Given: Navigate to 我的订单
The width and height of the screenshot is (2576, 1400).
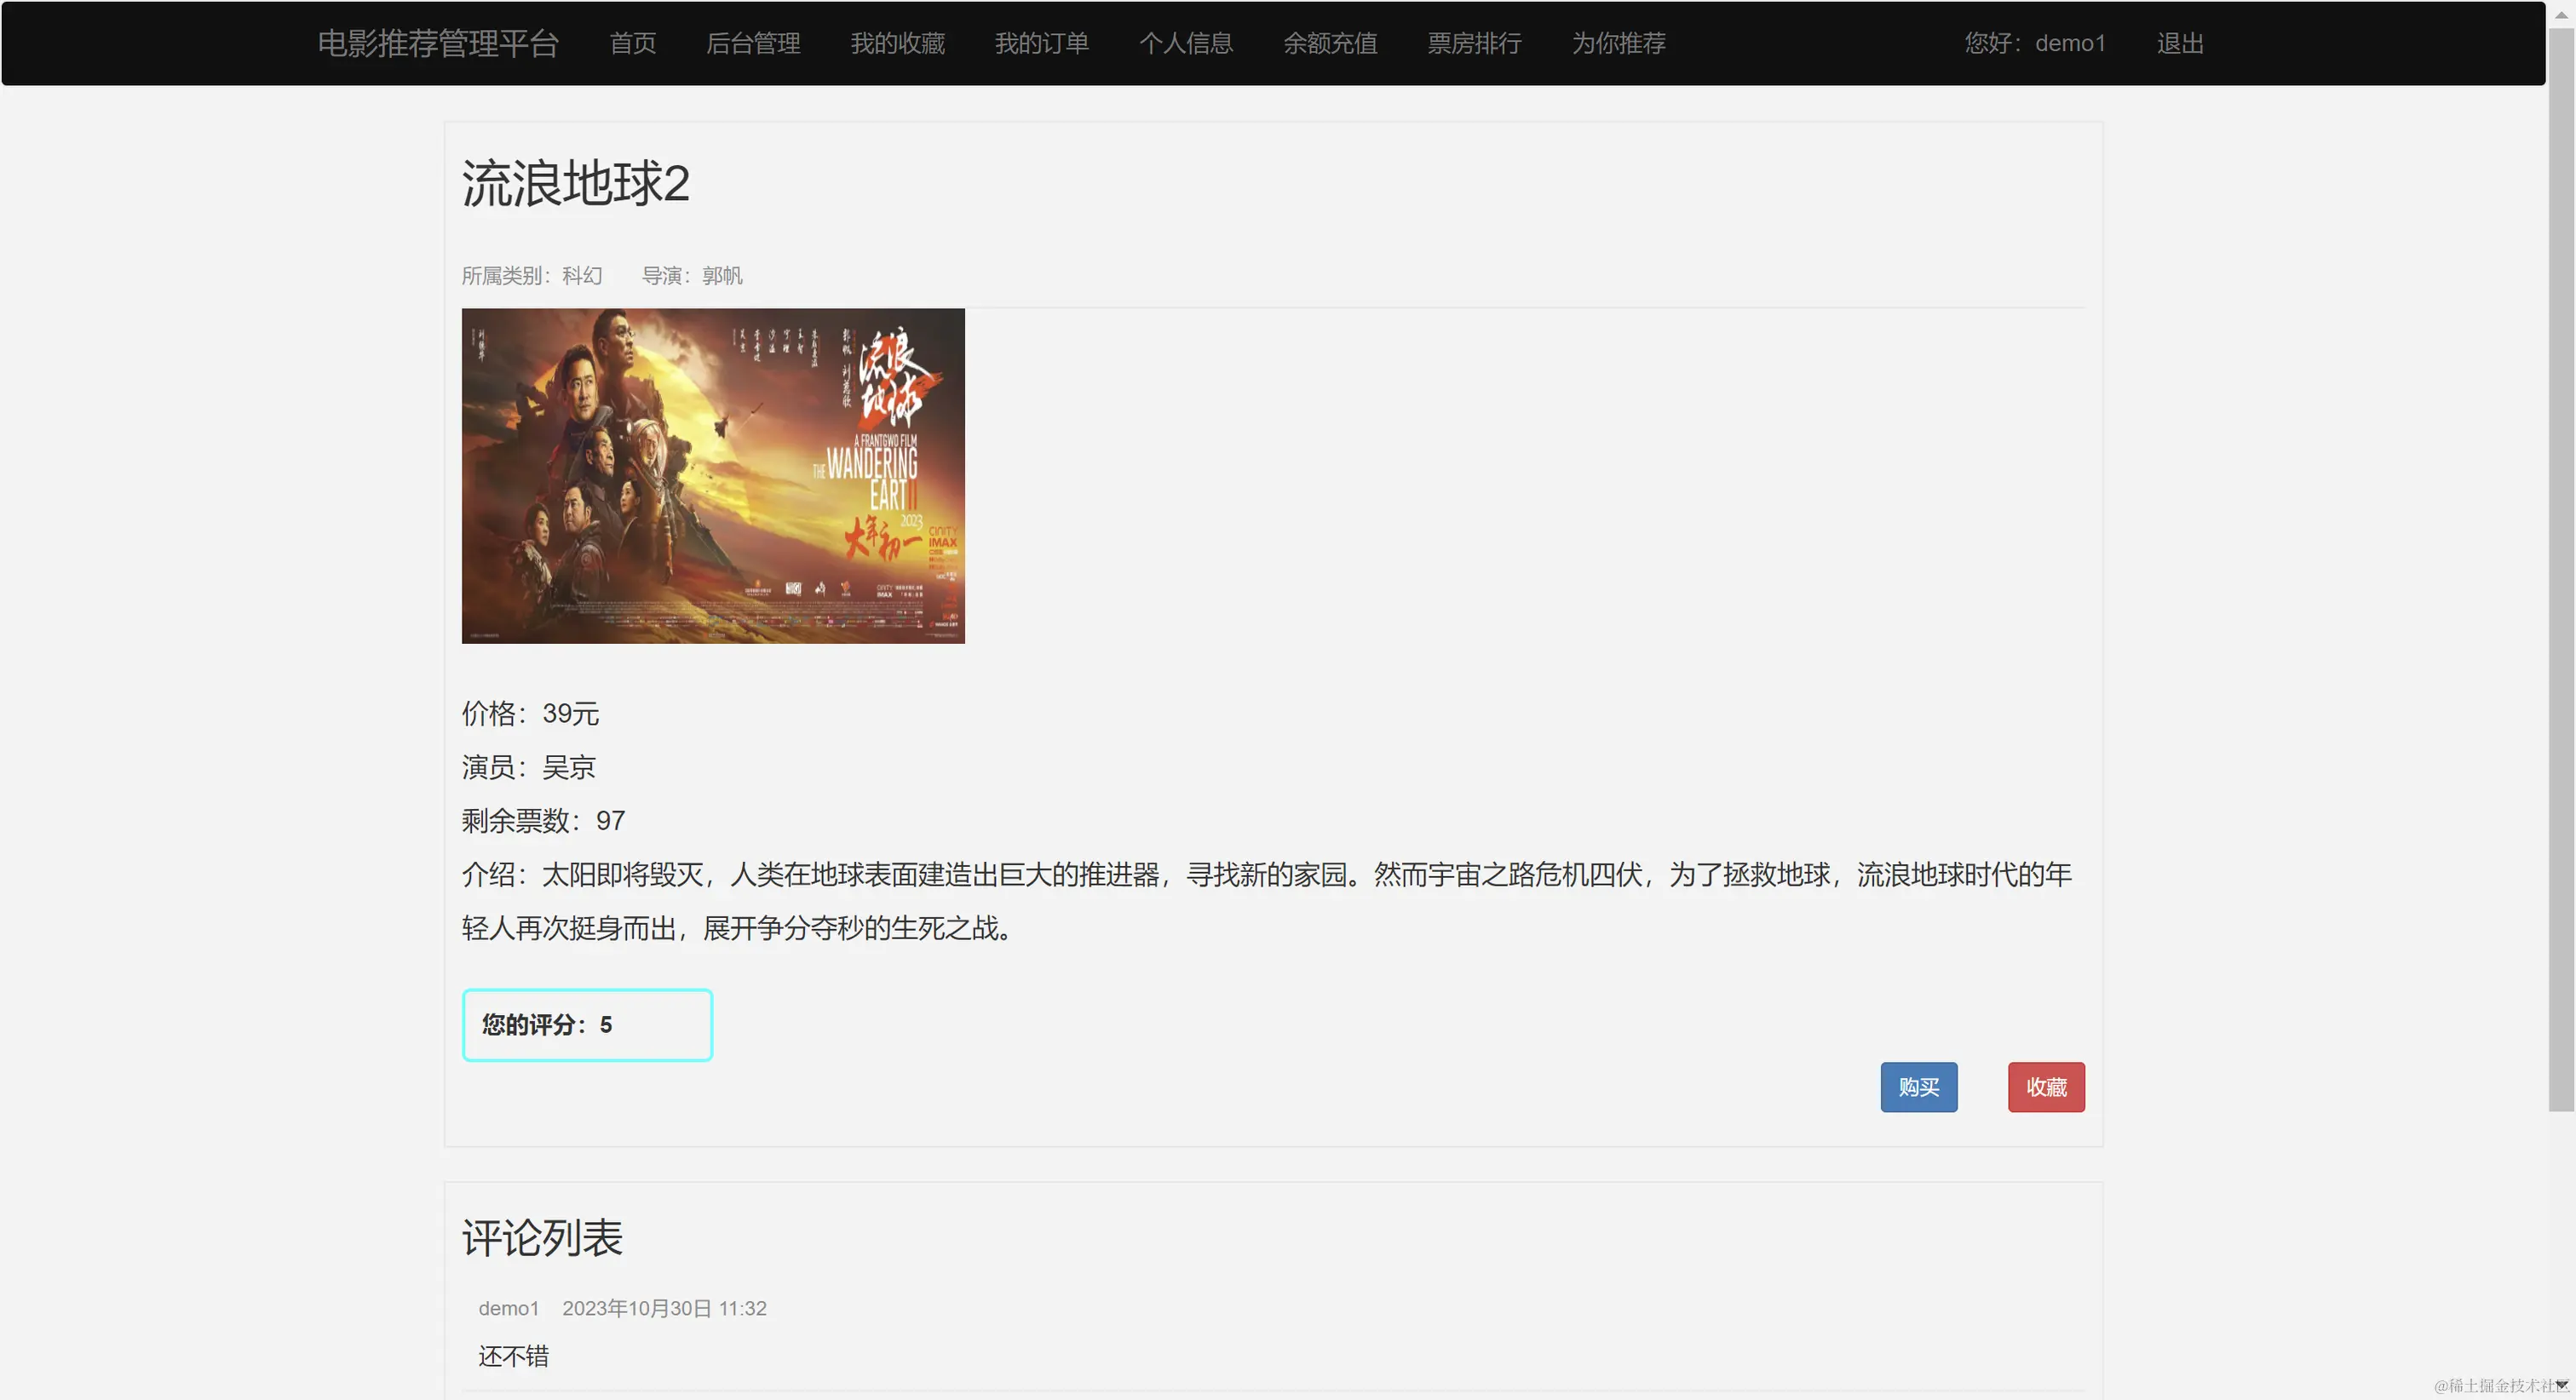Looking at the screenshot, I should [1041, 43].
